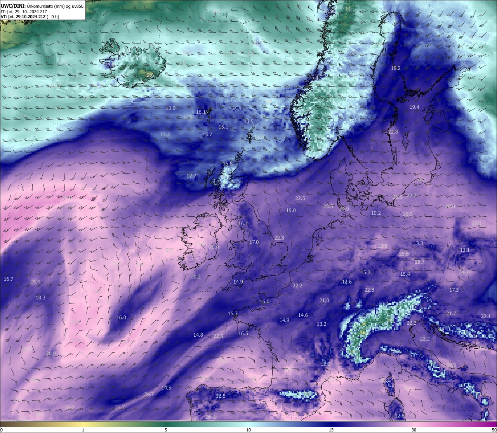Click the 15.4 value over Czechia
This screenshot has height=433, width=497.
(x=405, y=274)
